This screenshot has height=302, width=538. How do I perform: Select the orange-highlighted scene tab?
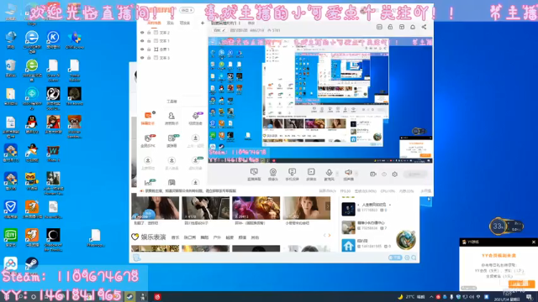coord(154,23)
